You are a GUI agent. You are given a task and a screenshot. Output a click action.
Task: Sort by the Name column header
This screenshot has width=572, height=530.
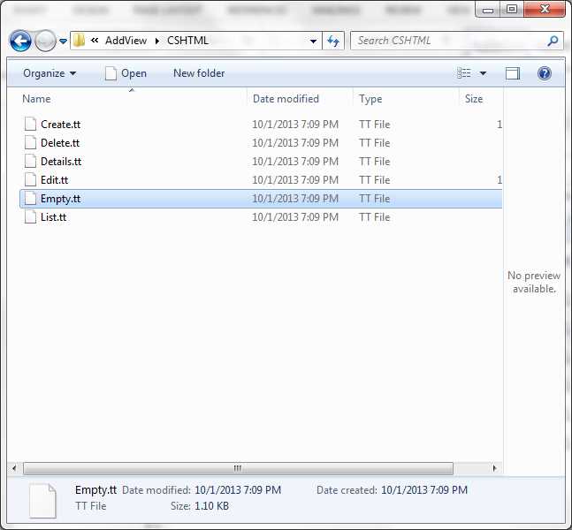point(36,99)
